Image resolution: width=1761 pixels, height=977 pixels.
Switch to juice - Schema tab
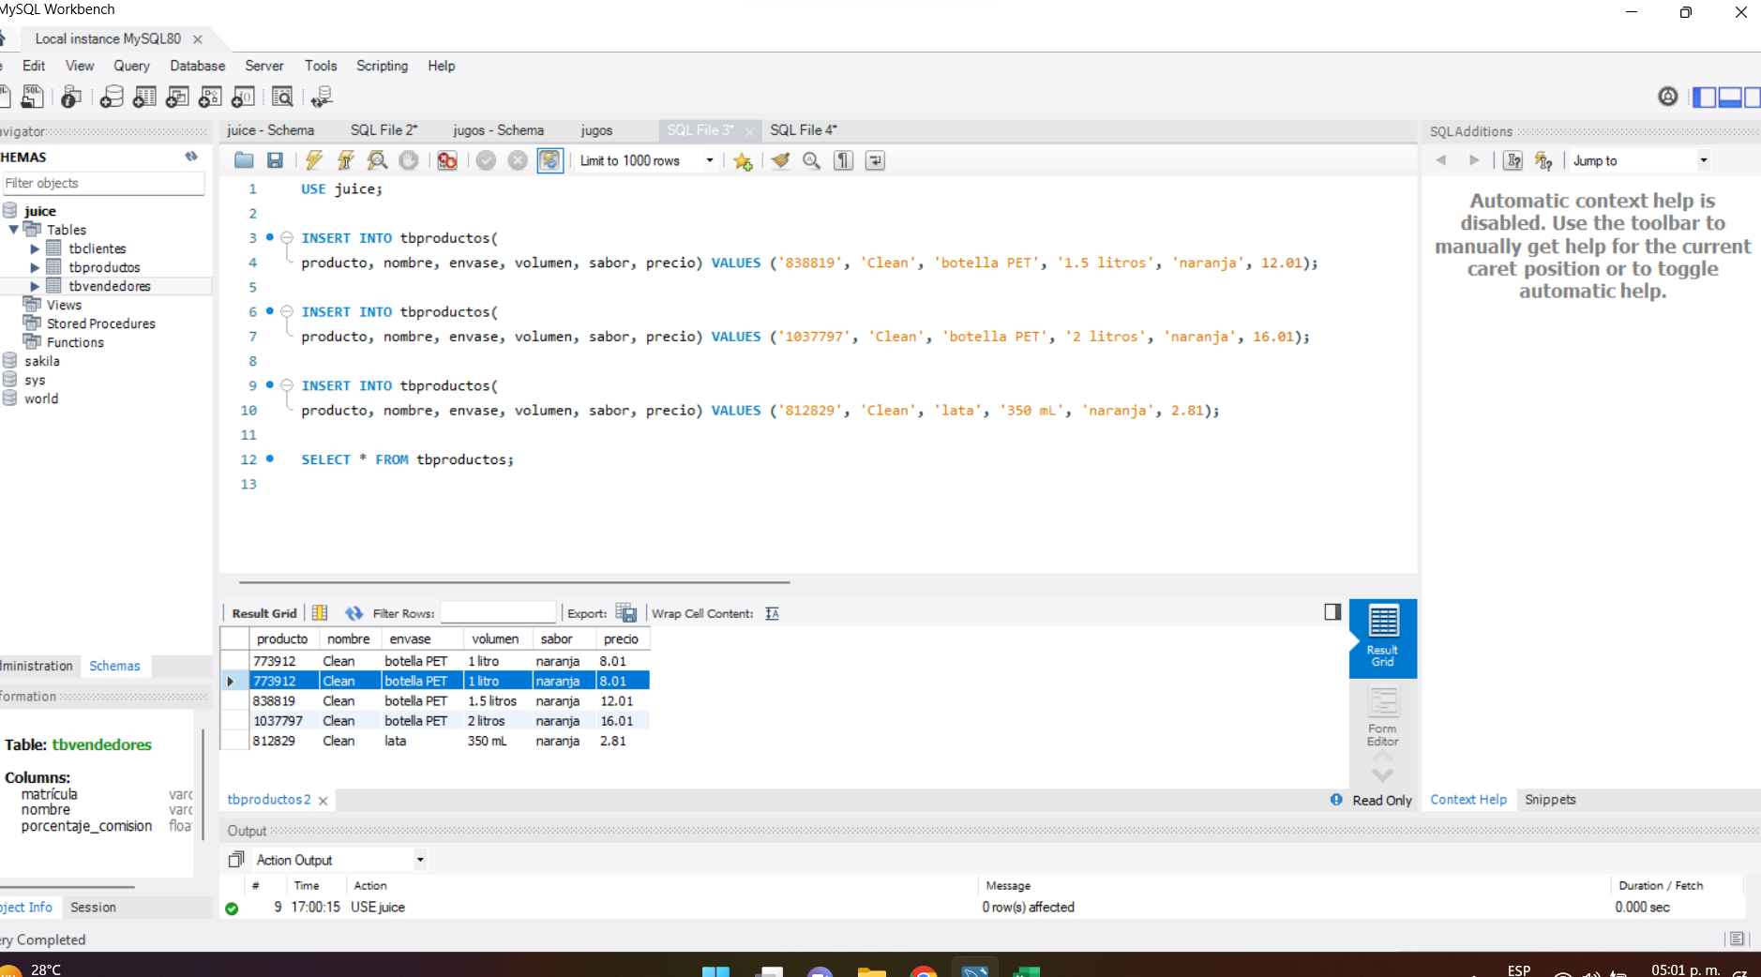[270, 130]
